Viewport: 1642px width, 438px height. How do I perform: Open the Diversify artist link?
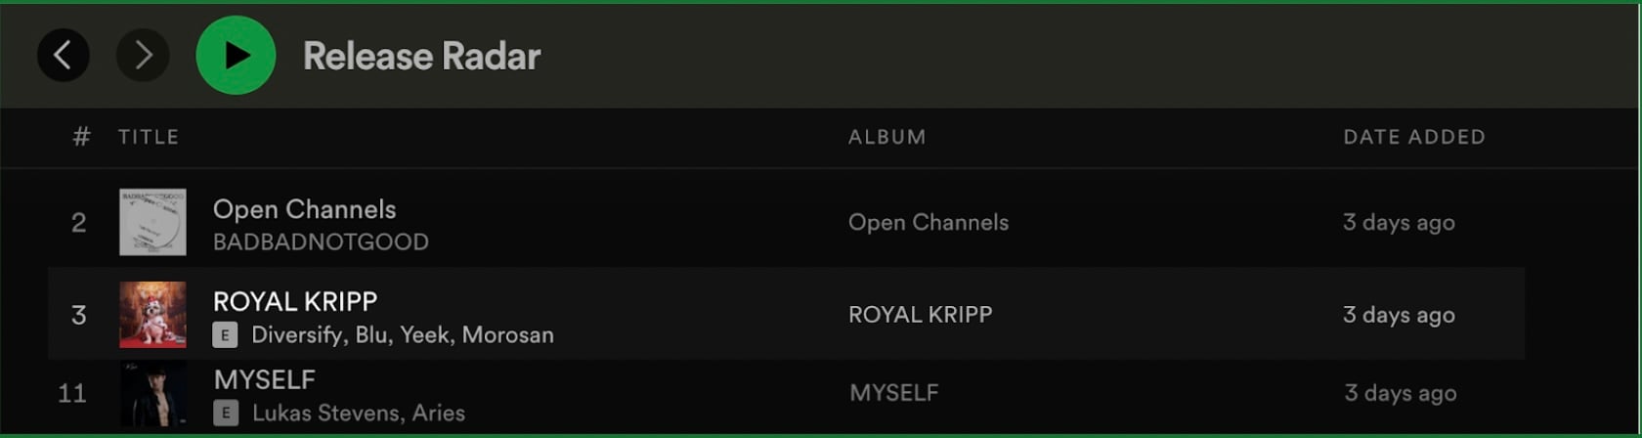click(x=297, y=335)
